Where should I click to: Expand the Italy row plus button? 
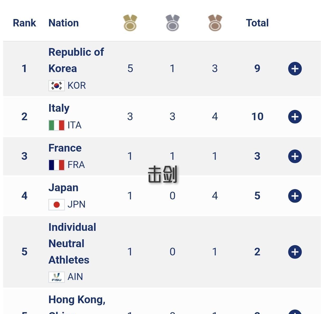pos(295,117)
